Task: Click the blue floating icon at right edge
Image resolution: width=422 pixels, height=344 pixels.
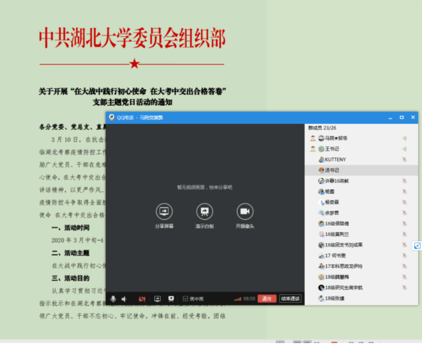Action: (417, 246)
